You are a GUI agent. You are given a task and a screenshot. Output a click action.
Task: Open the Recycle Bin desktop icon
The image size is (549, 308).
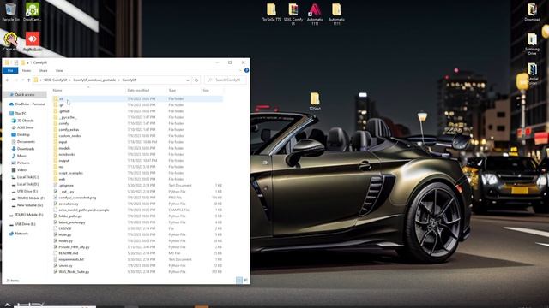tap(10, 11)
